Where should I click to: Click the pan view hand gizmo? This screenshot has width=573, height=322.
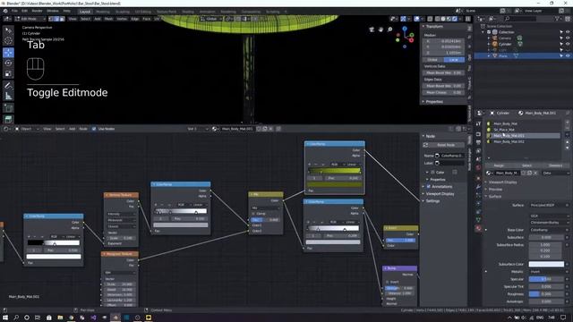pos(381,30)
